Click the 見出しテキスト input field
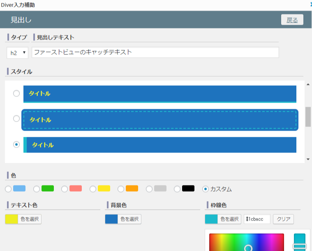 [155, 52]
